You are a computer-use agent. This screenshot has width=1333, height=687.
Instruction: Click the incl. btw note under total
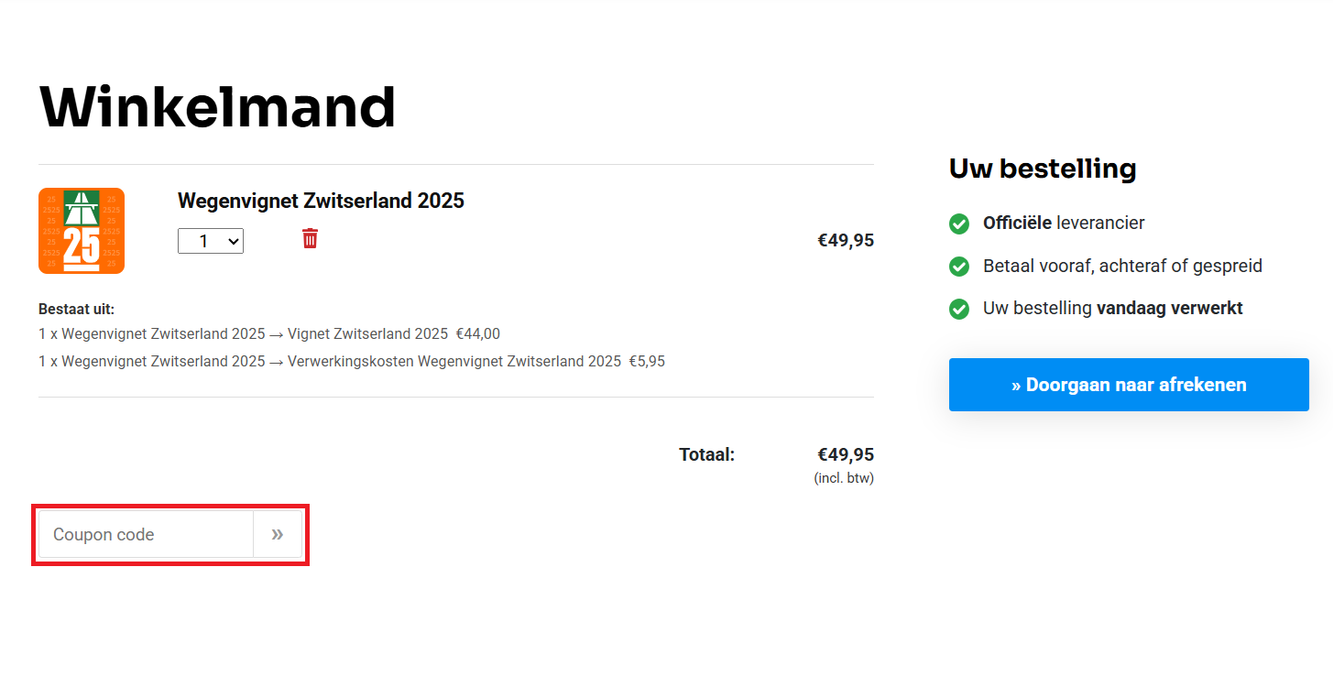pyautogui.click(x=844, y=478)
